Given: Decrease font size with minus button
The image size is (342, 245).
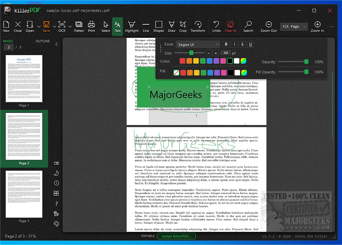Looking at the screenshot, I should click(209, 53).
